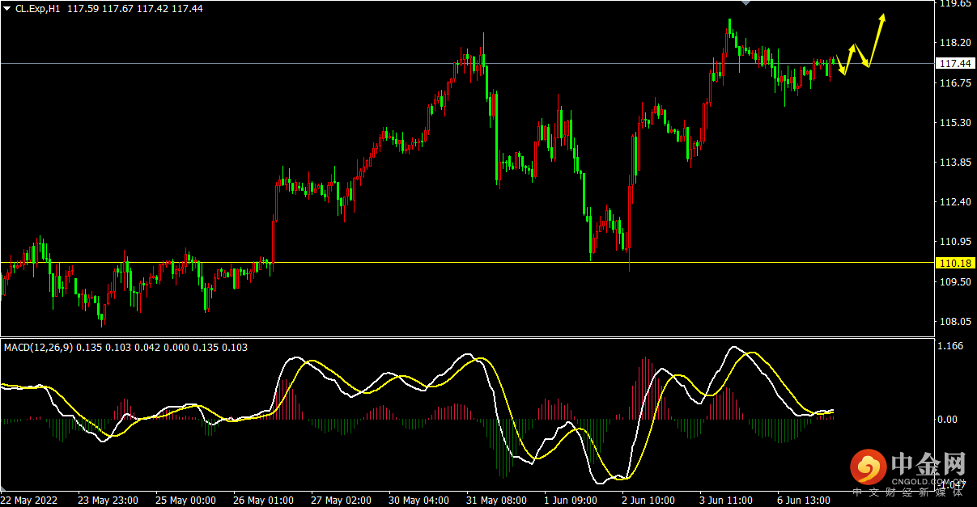The width and height of the screenshot is (977, 507).
Task: Click the 22 May 2022 date label
Action: point(31,501)
